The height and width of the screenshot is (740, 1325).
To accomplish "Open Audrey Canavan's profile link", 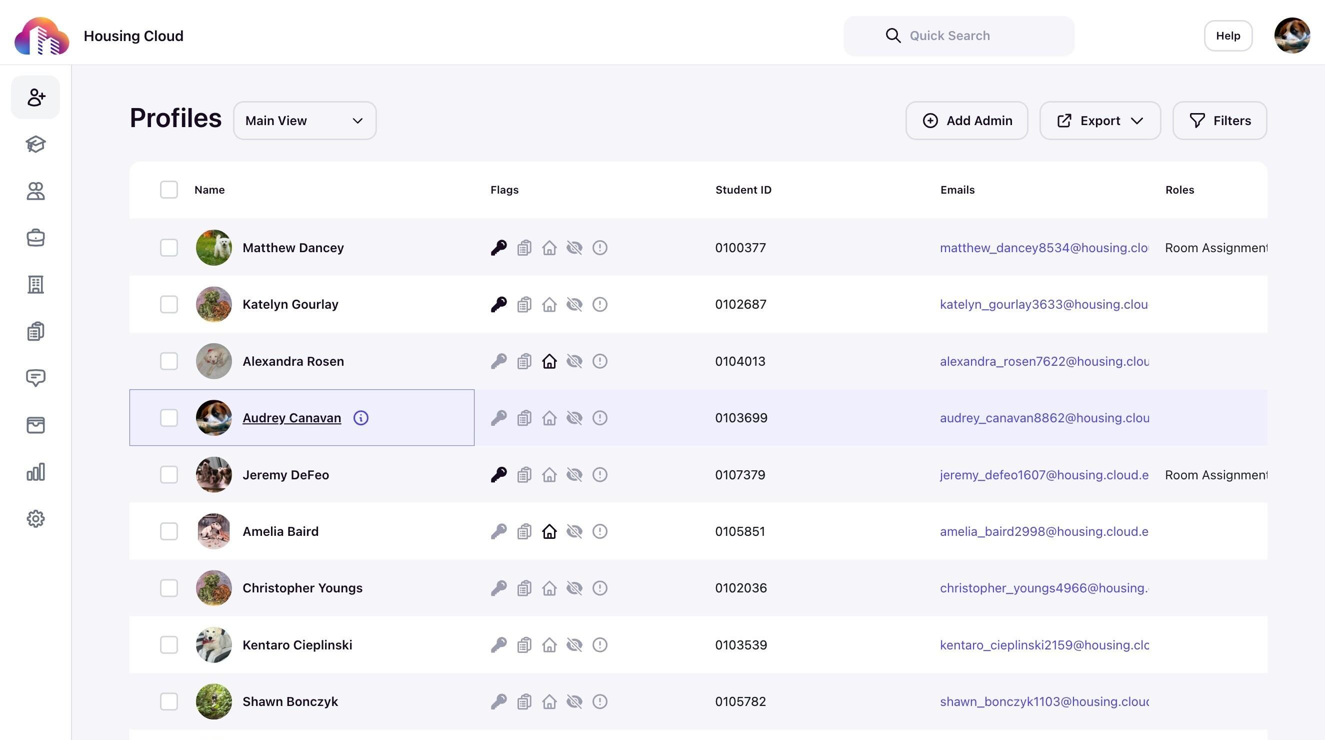I will click(x=291, y=418).
